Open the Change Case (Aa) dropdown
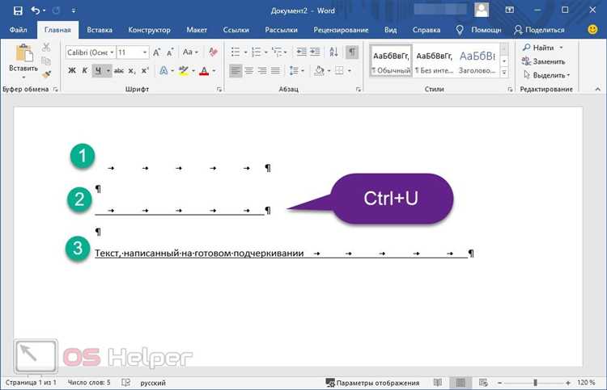This screenshot has height=390, width=607. click(x=190, y=52)
